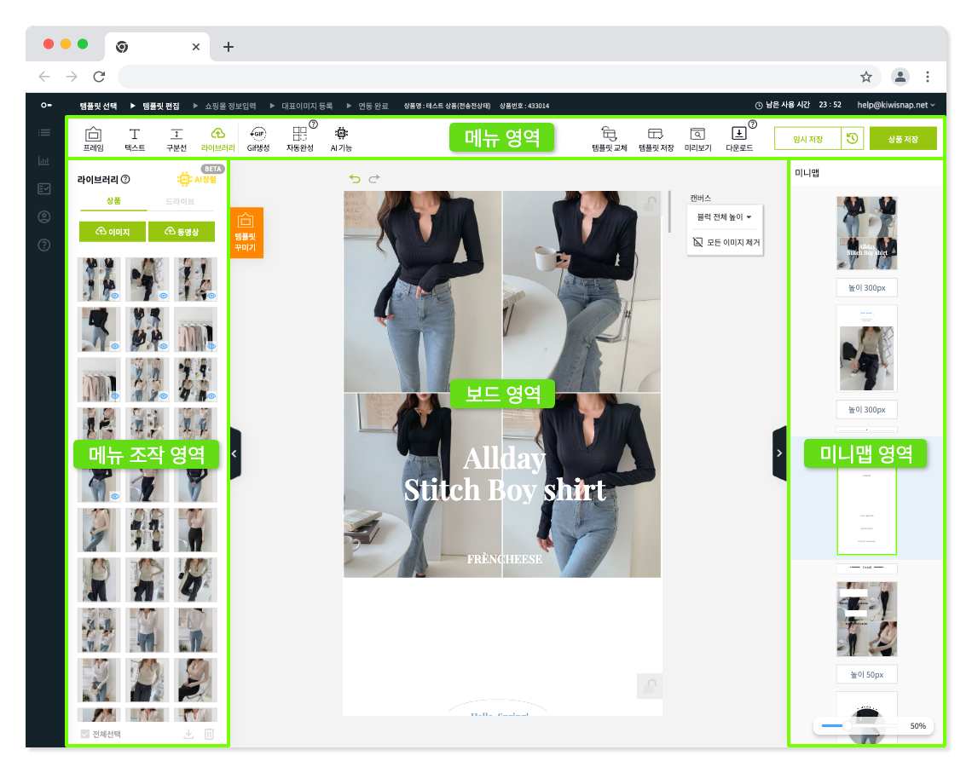Open the Gif생성 tool

(257, 139)
